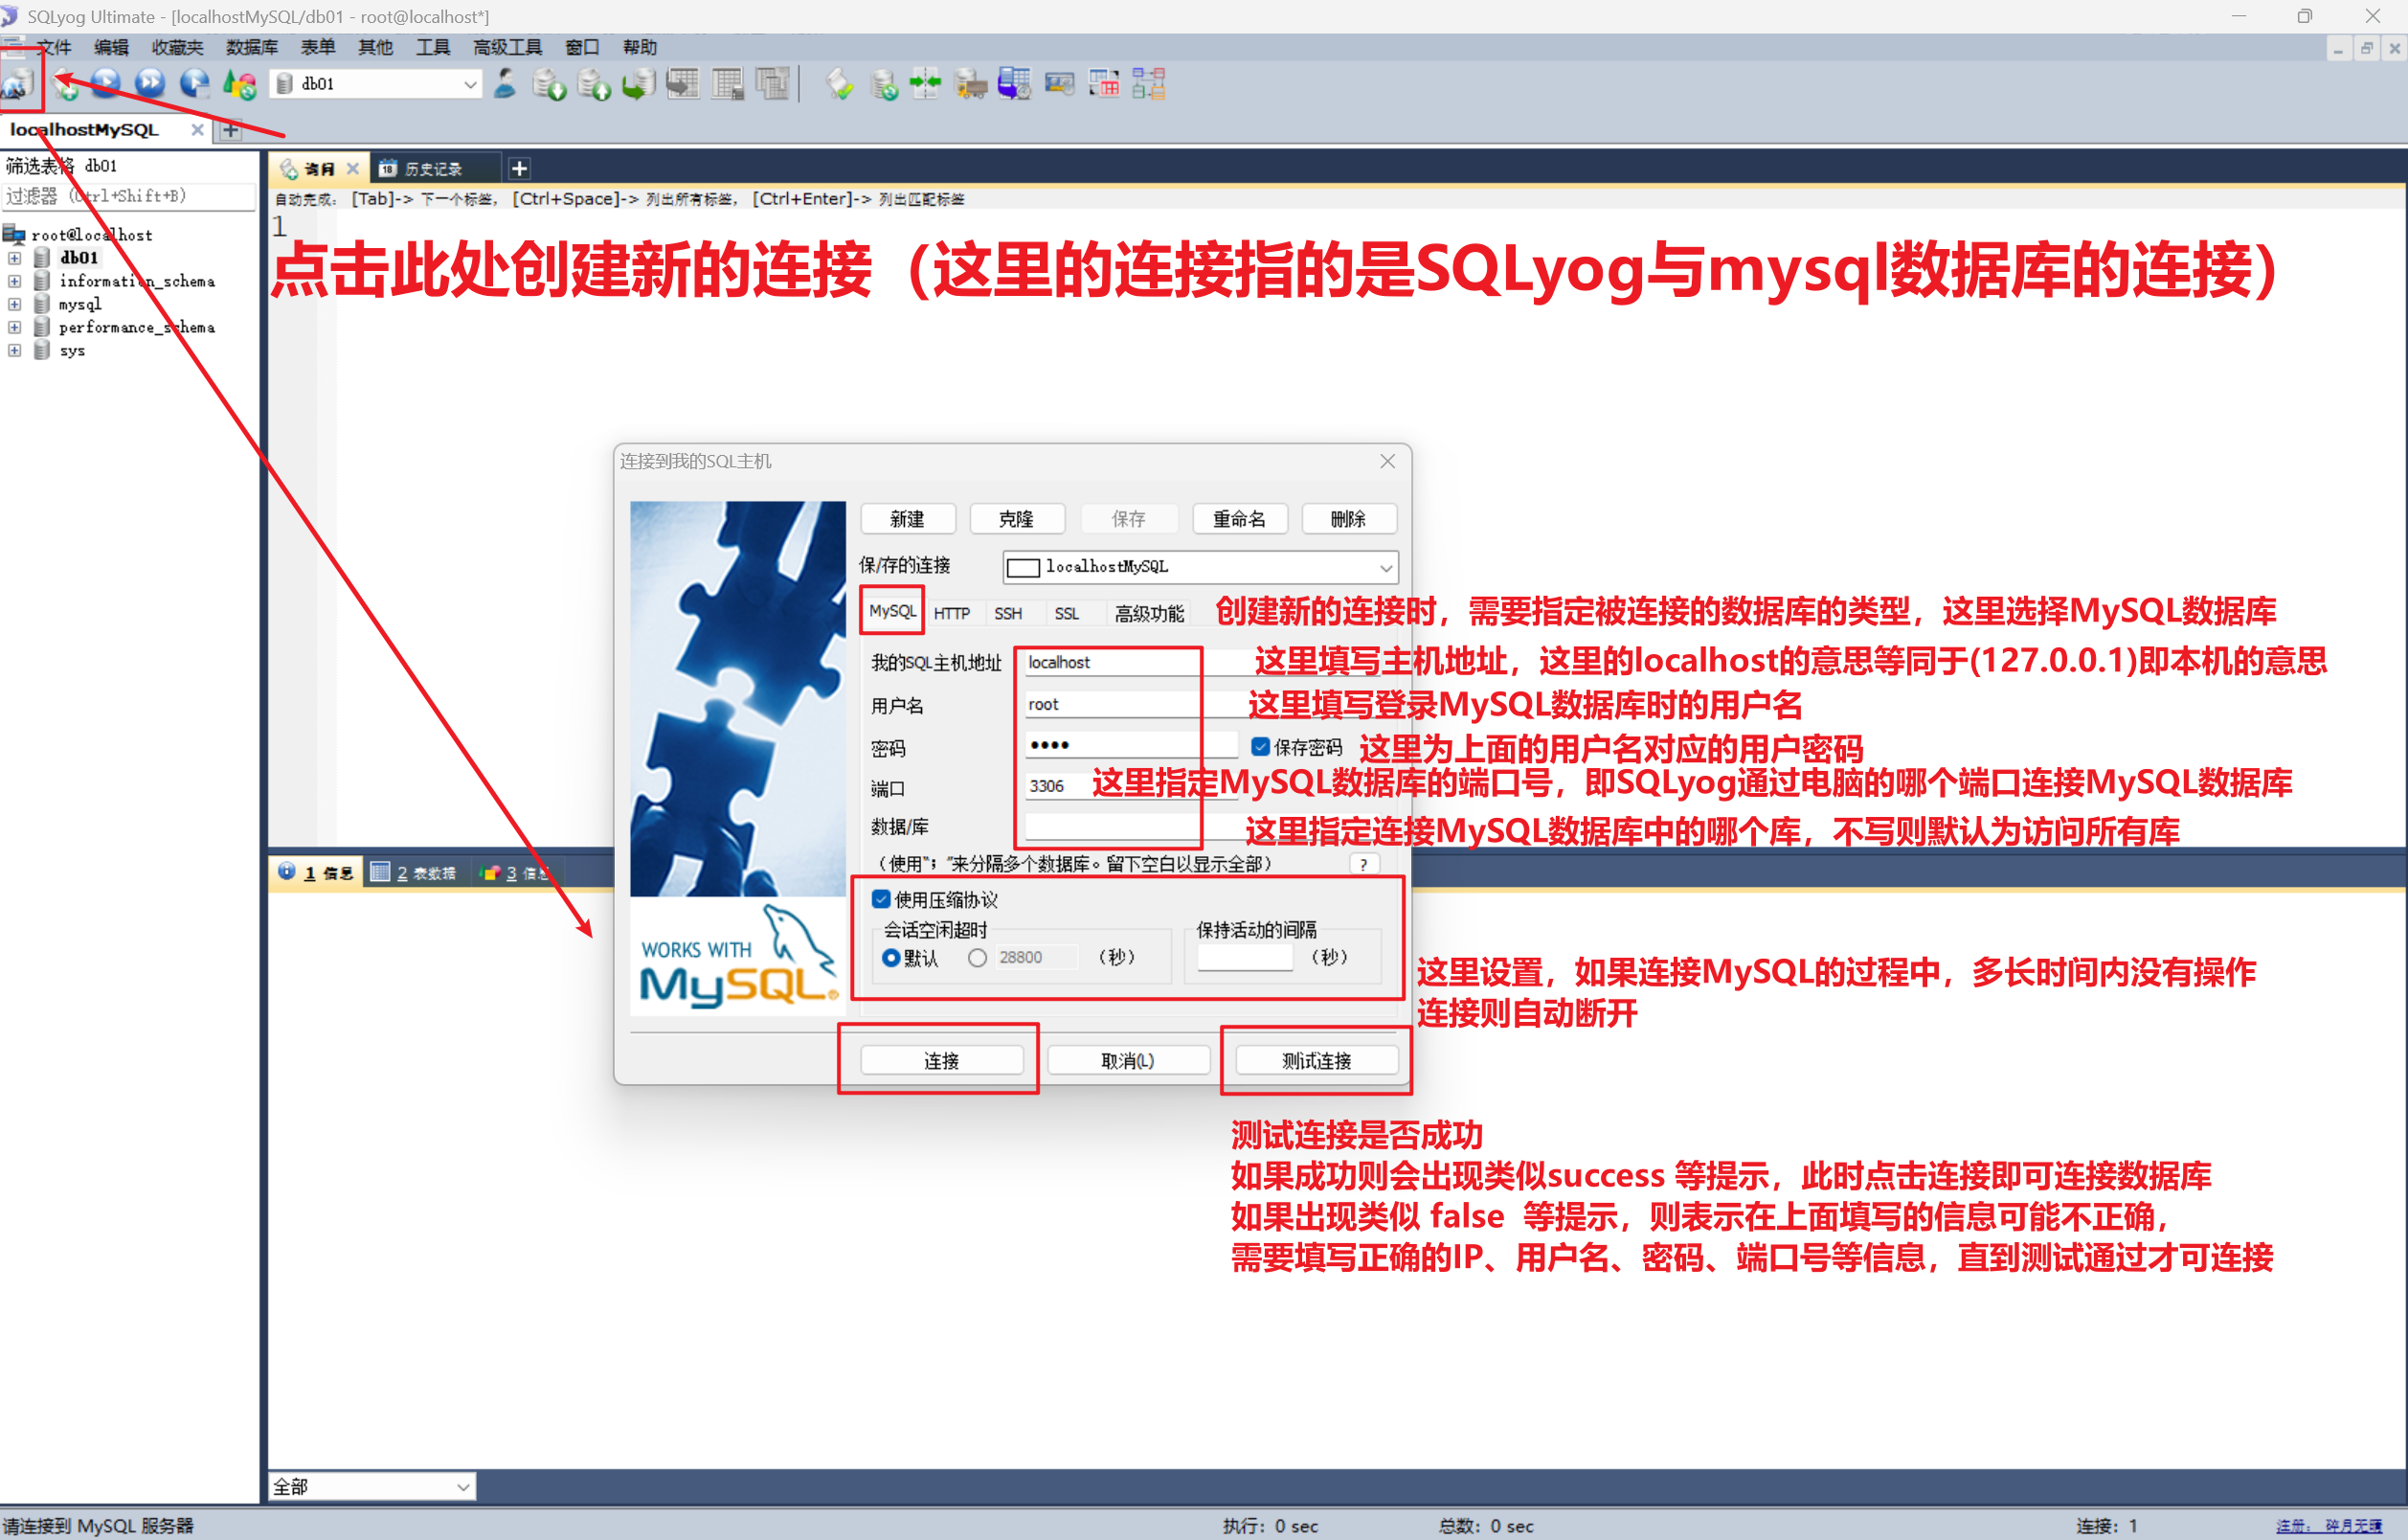The width and height of the screenshot is (2408, 1540).
Task: Click the 连接 button
Action: tap(942, 1061)
